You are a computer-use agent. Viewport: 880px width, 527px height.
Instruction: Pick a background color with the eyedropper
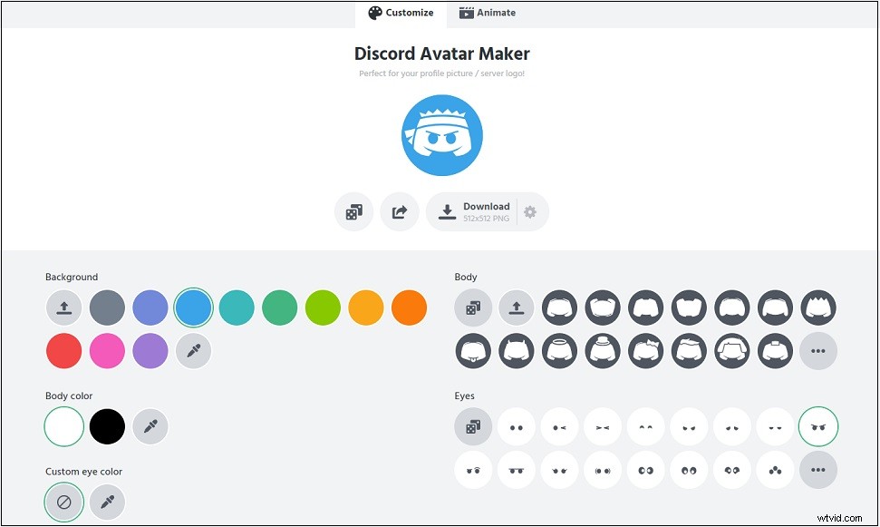tap(193, 351)
